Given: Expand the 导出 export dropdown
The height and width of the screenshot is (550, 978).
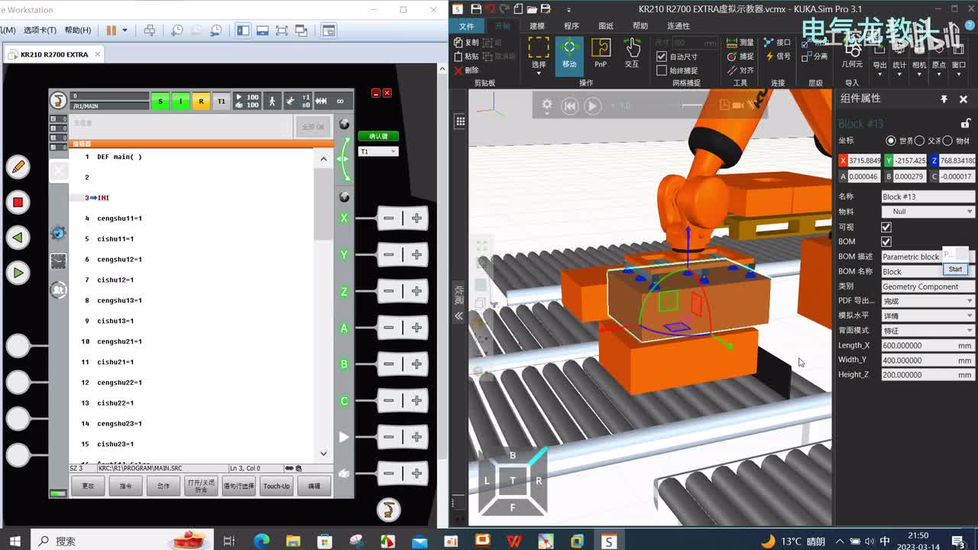Looking at the screenshot, I should point(879,74).
